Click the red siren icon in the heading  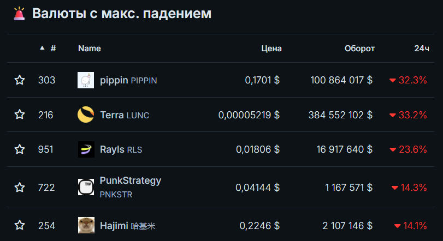19,14
